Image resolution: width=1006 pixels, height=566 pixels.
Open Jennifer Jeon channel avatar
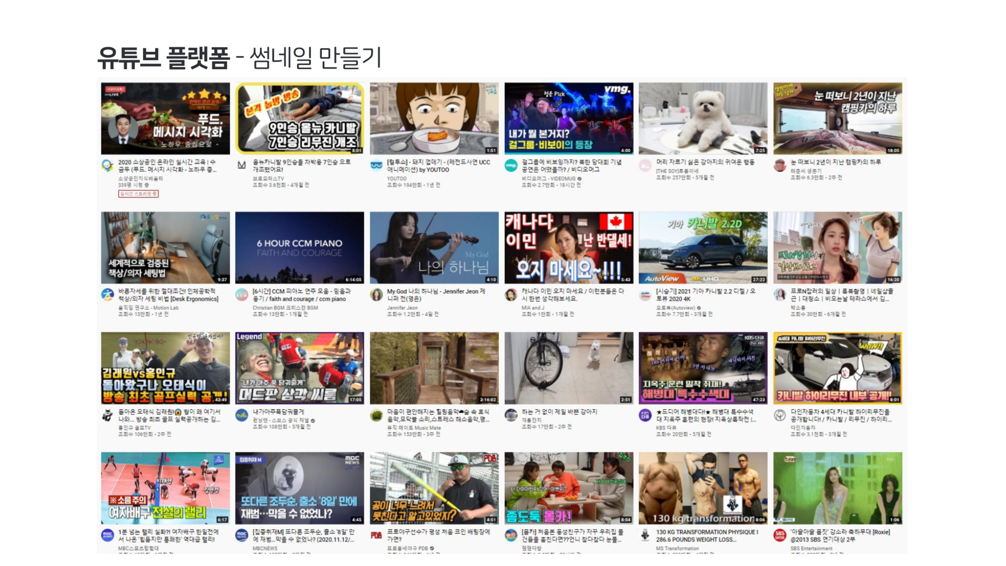point(376,295)
